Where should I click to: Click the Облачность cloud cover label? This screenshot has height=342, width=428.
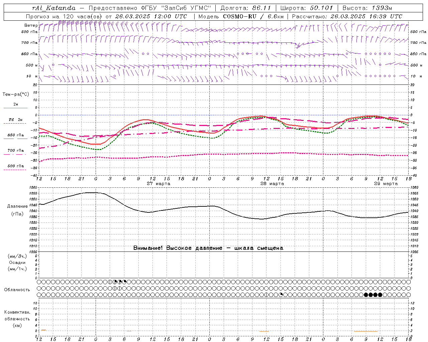coord(17,290)
